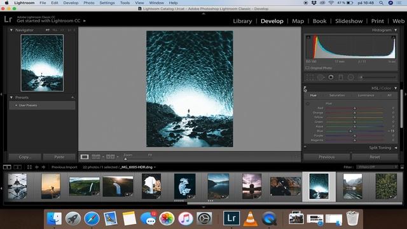Toggle the filter switch at filmstrip end

point(402,167)
